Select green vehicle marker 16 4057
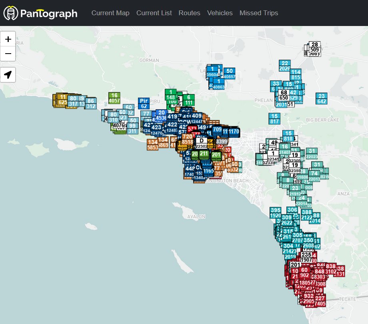This screenshot has width=368, height=324. coord(114,98)
